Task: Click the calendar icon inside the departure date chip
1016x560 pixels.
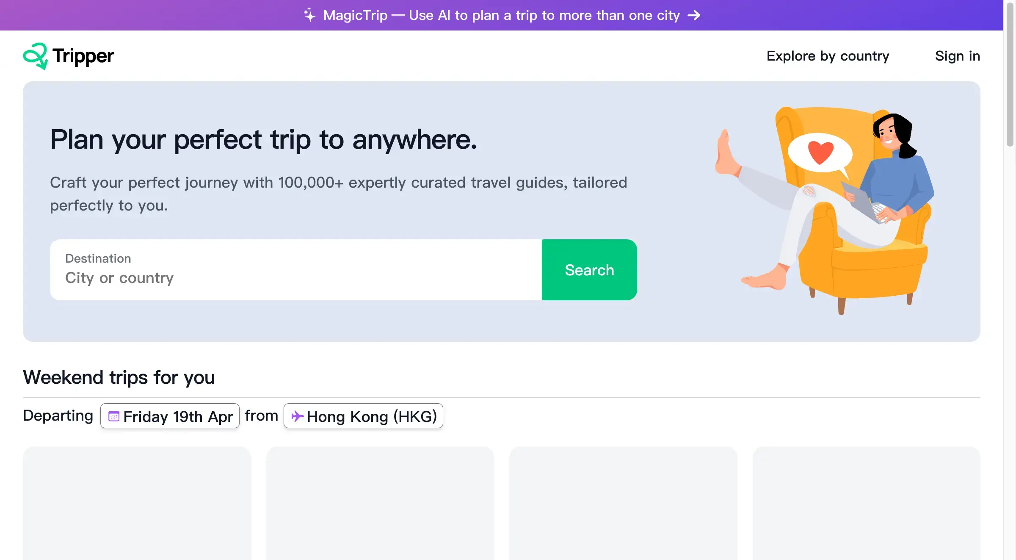Action: click(x=113, y=416)
